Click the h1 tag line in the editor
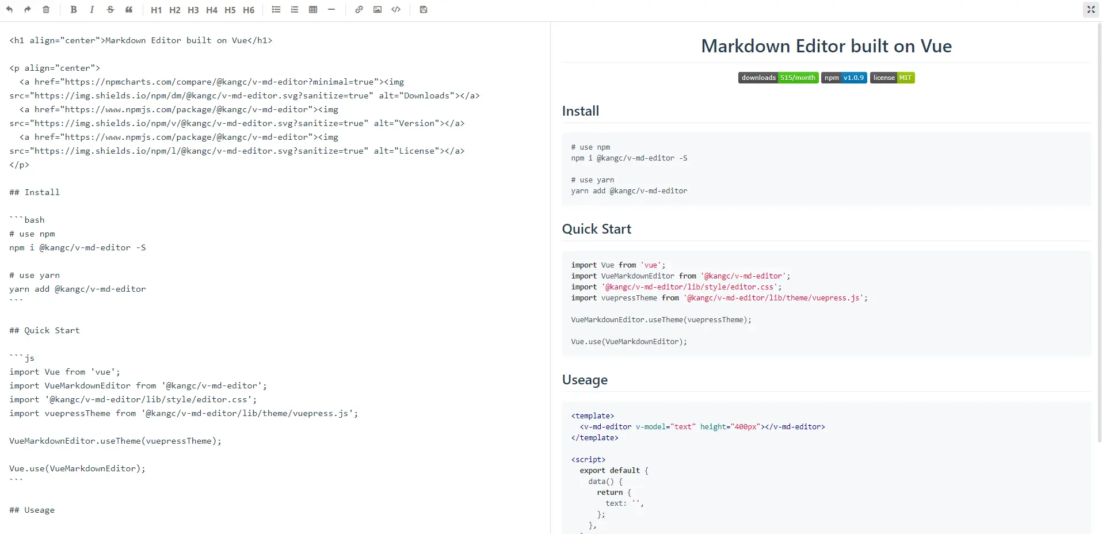Screen dimensions: 1102x534 pyautogui.click(x=141, y=40)
